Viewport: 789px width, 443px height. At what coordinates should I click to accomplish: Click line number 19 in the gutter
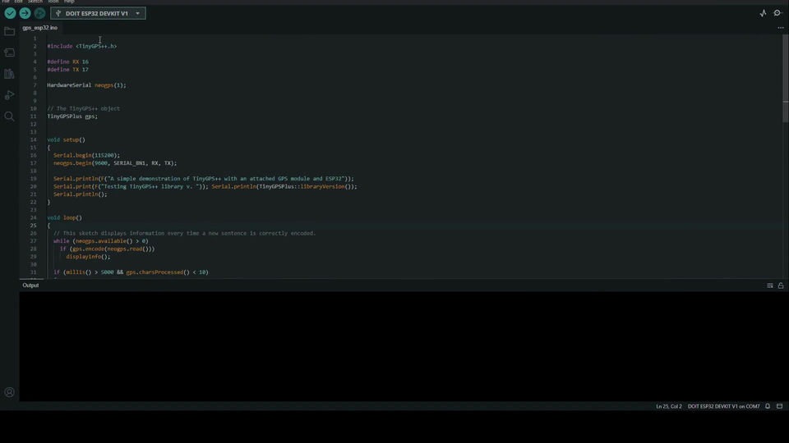[x=33, y=179]
